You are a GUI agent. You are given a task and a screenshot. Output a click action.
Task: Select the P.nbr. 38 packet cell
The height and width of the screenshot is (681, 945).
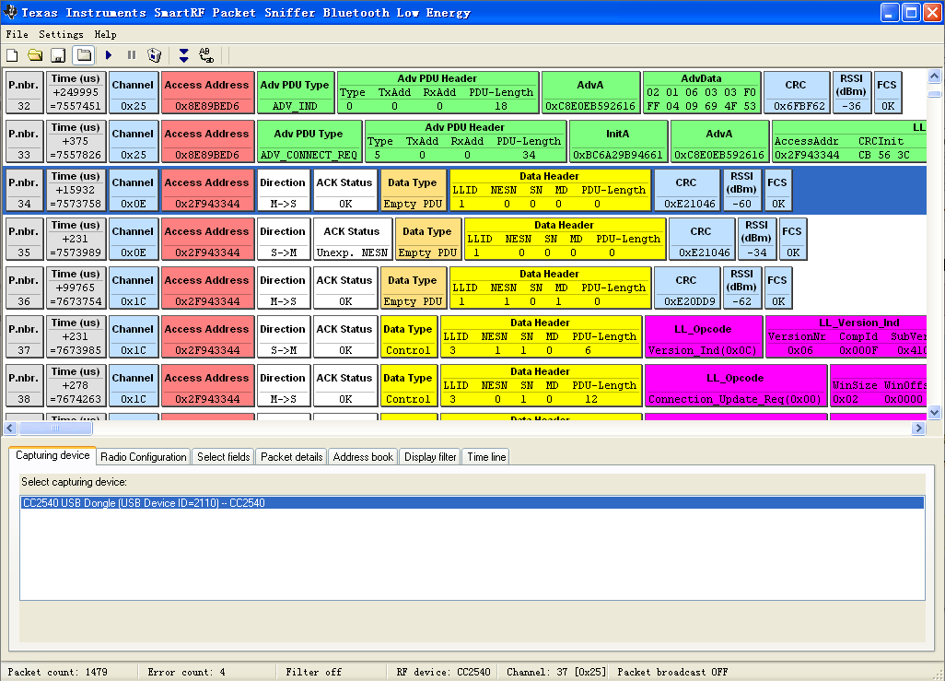click(24, 385)
